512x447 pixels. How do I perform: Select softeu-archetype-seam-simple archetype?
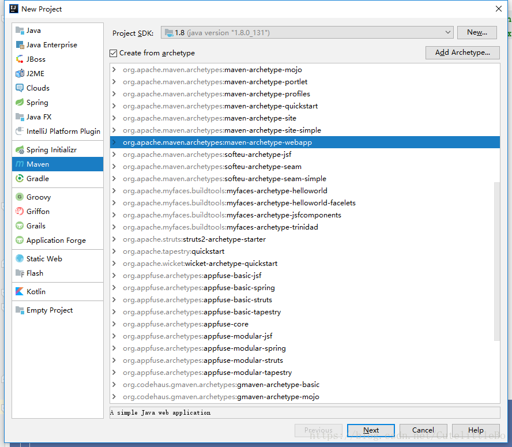pos(304,178)
